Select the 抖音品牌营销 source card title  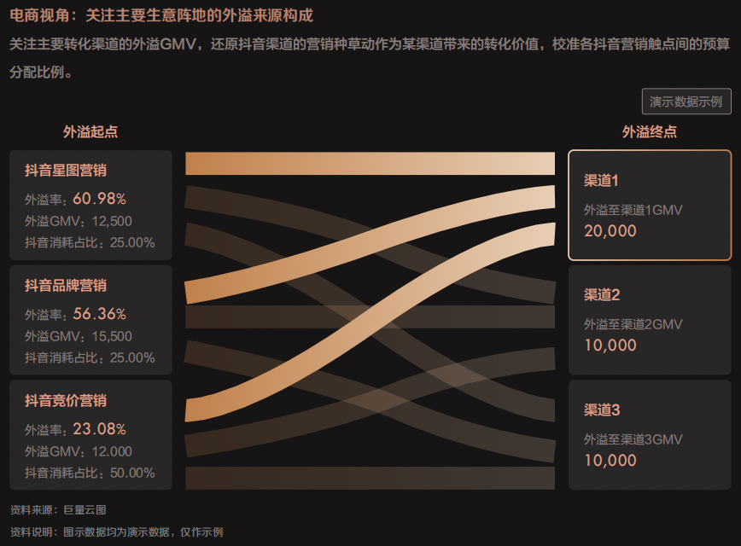click(x=66, y=285)
